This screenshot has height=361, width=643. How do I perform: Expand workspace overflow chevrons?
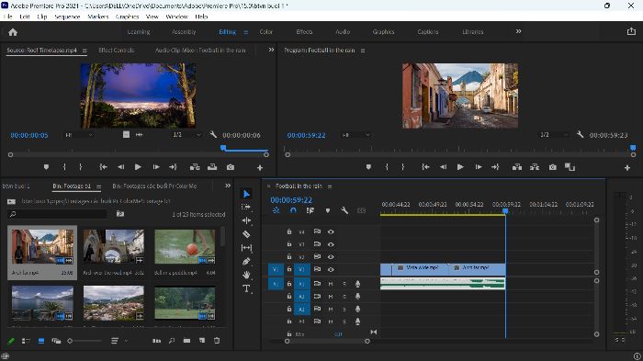[x=518, y=31]
